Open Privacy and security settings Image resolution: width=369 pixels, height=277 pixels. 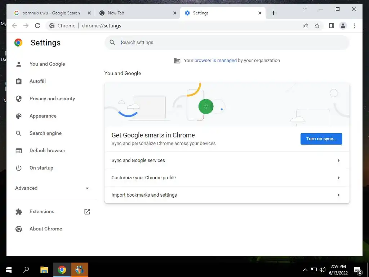pyautogui.click(x=52, y=99)
